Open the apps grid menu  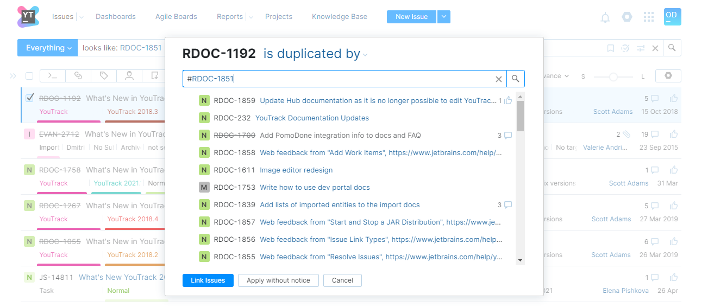coord(648,17)
